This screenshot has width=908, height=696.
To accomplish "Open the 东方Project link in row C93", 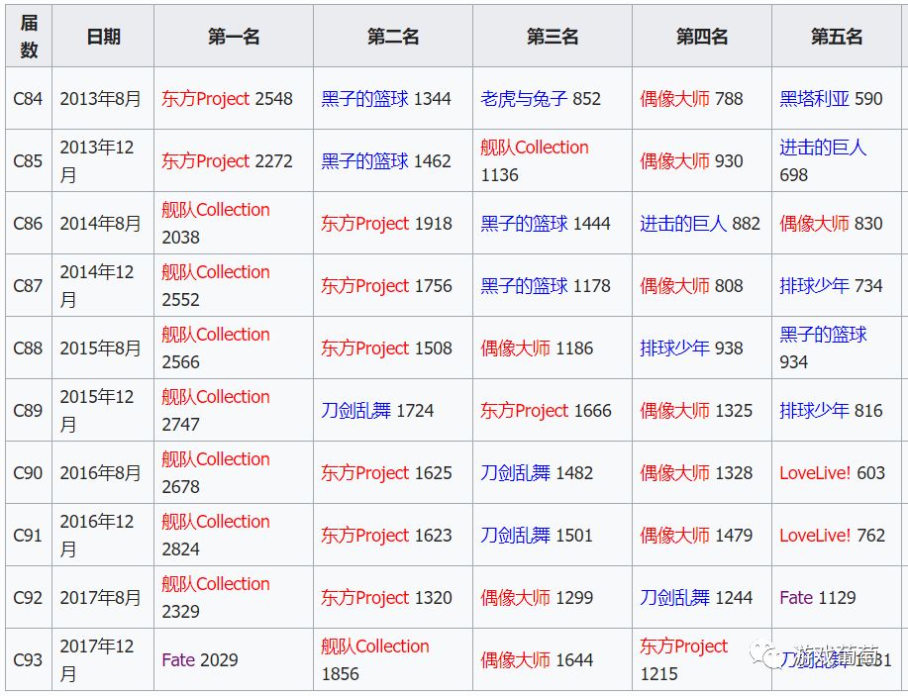I will pyautogui.click(x=684, y=647).
